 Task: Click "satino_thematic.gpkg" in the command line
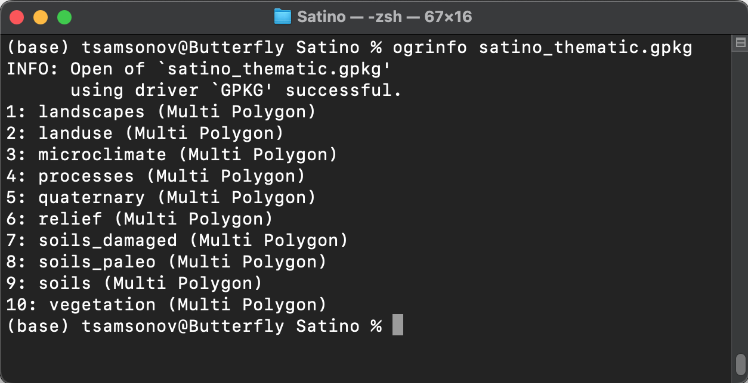pyautogui.click(x=585, y=48)
